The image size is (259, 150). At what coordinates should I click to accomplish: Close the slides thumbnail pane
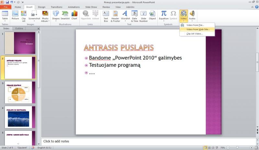(x=39, y=29)
